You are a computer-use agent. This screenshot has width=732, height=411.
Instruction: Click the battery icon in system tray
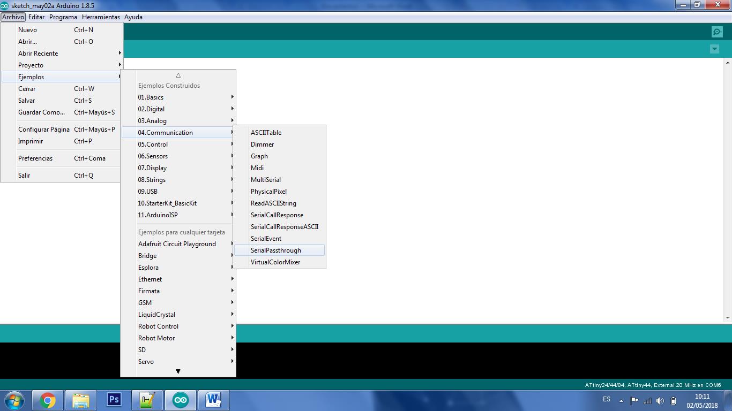674,401
